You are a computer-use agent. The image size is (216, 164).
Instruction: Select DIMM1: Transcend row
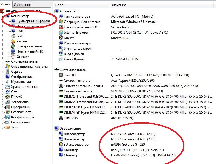(134, 97)
